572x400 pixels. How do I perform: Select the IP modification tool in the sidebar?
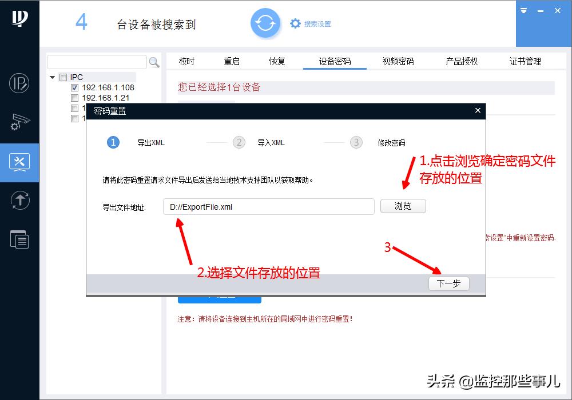click(x=19, y=83)
